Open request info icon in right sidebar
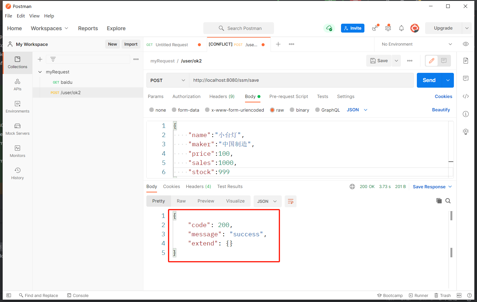Image resolution: width=477 pixels, height=302 pixels. pos(466,114)
